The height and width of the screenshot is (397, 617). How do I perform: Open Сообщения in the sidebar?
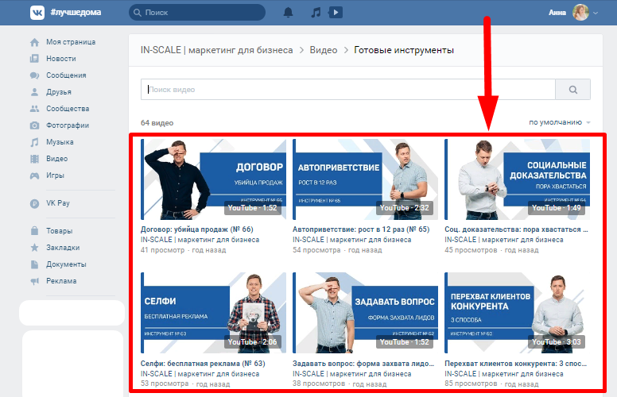coord(66,75)
